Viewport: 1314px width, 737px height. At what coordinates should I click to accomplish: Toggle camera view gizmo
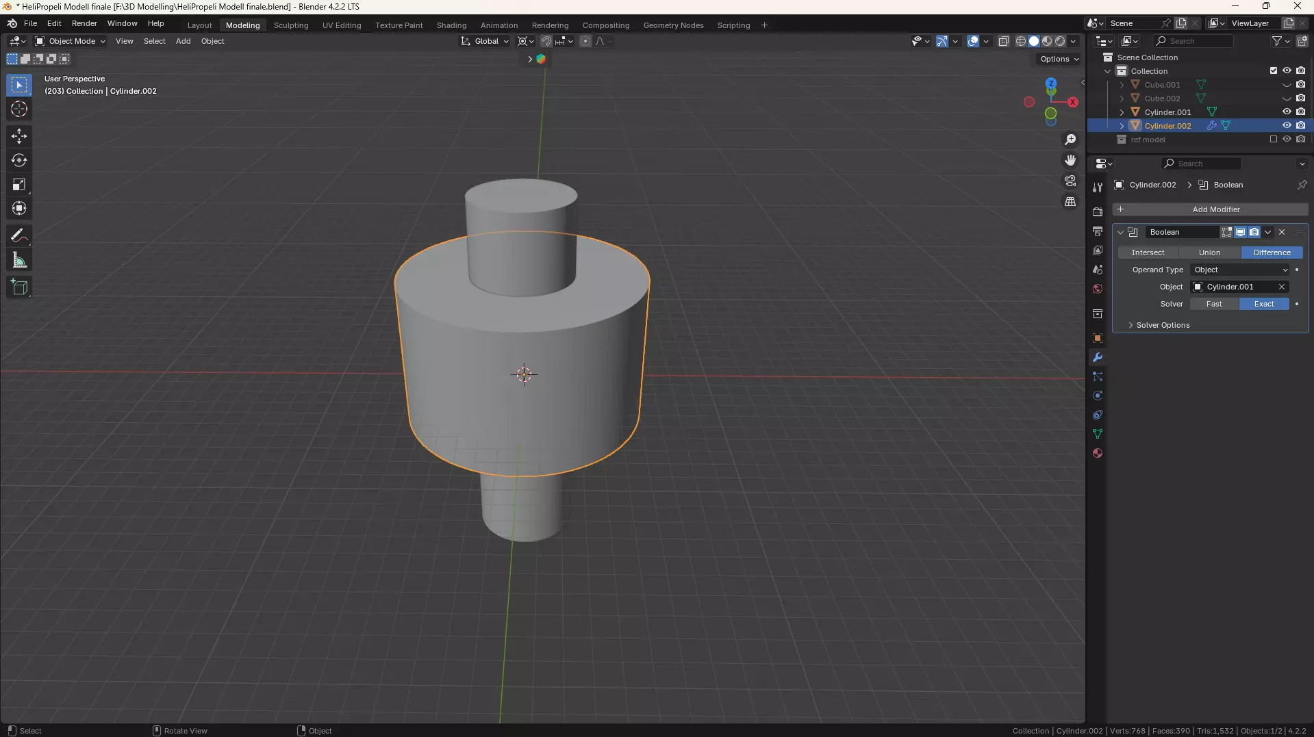[1070, 181]
